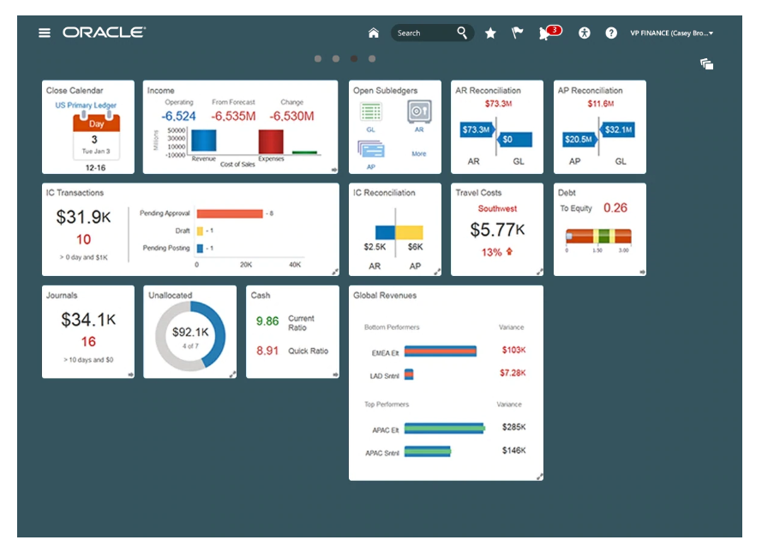This screenshot has height=558, width=762.
Task: Click the stacked pages icon below the header
Action: [x=706, y=64]
